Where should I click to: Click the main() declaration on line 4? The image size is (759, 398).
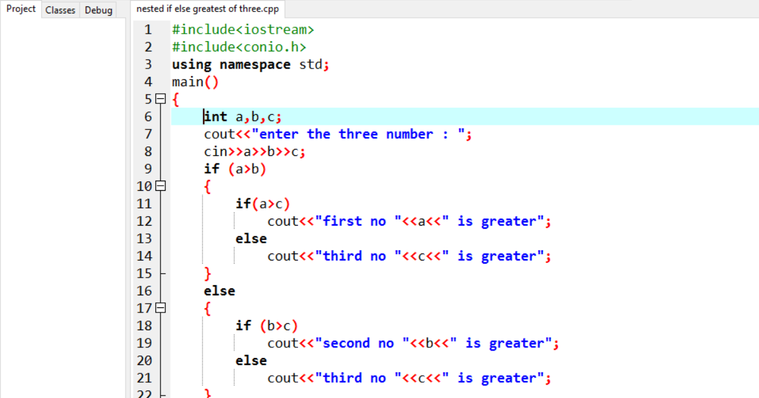coord(195,81)
